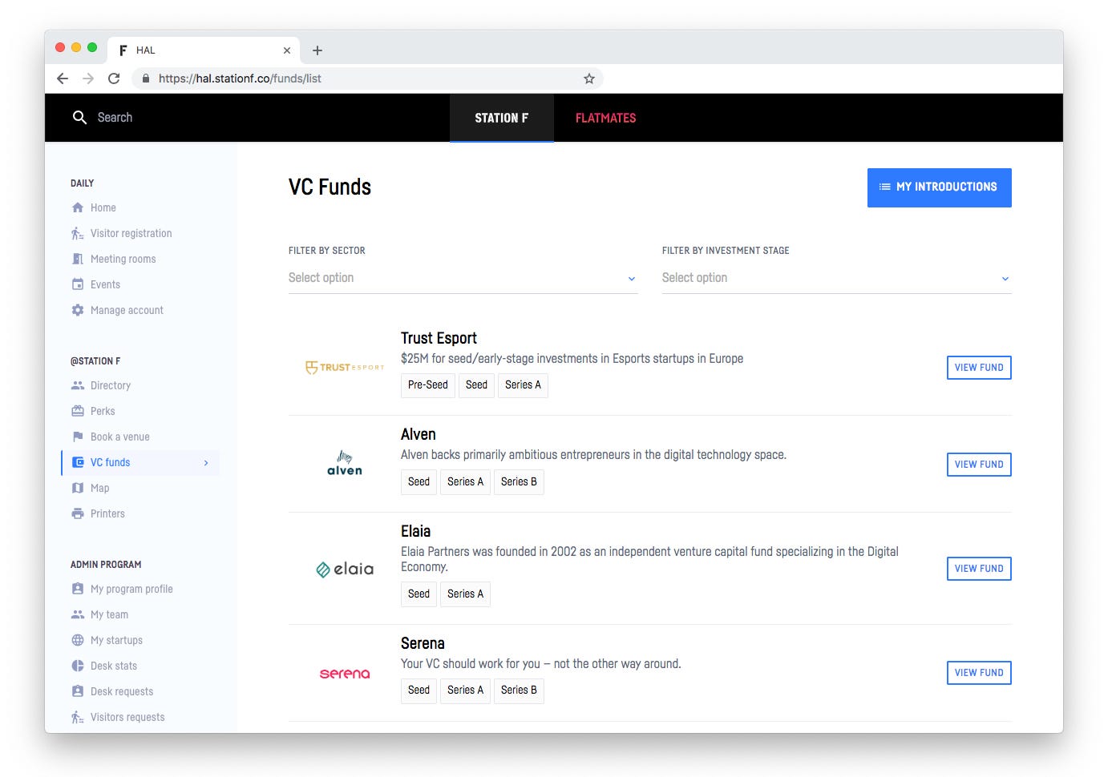Click the My team people icon

[x=78, y=614]
